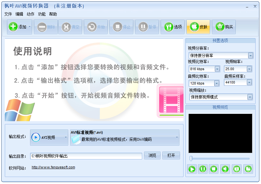
Task: Take a snapshot with the camera icon
Action: point(237,169)
